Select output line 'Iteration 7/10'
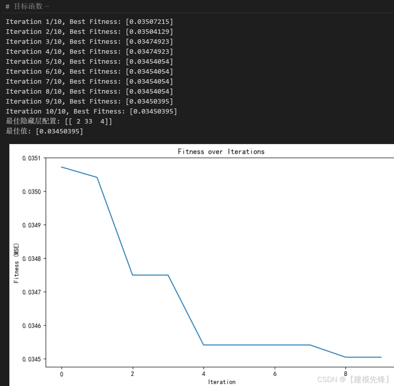394x386 pixels. pos(90,82)
